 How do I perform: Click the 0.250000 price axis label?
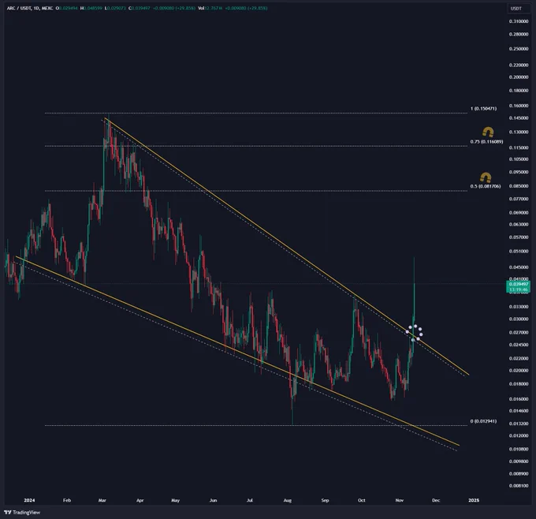(519, 49)
